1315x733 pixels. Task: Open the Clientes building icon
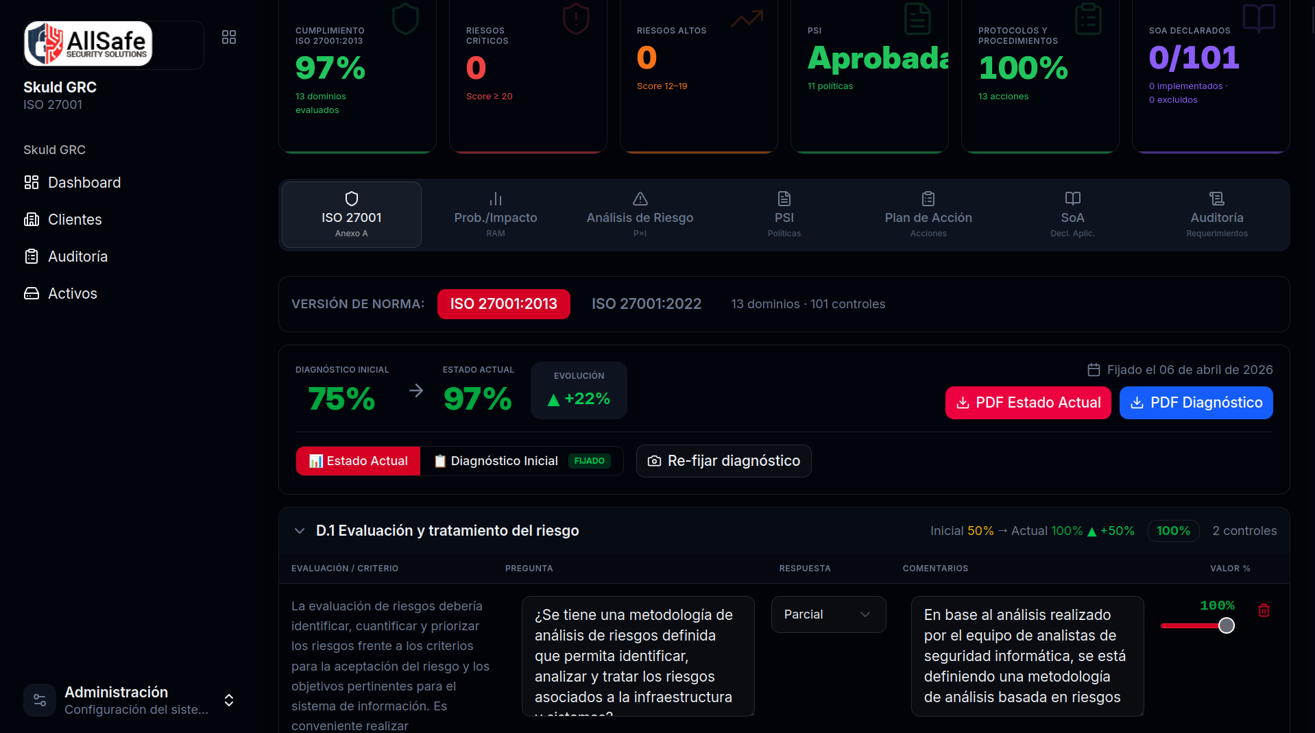[x=32, y=219]
